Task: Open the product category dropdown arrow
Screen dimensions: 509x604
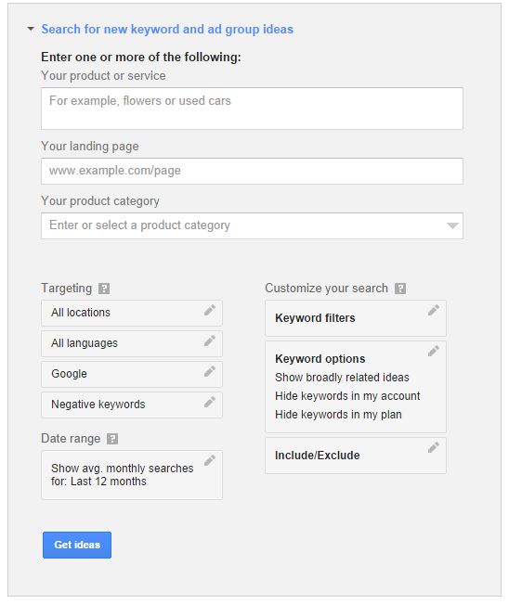Action: [x=452, y=225]
